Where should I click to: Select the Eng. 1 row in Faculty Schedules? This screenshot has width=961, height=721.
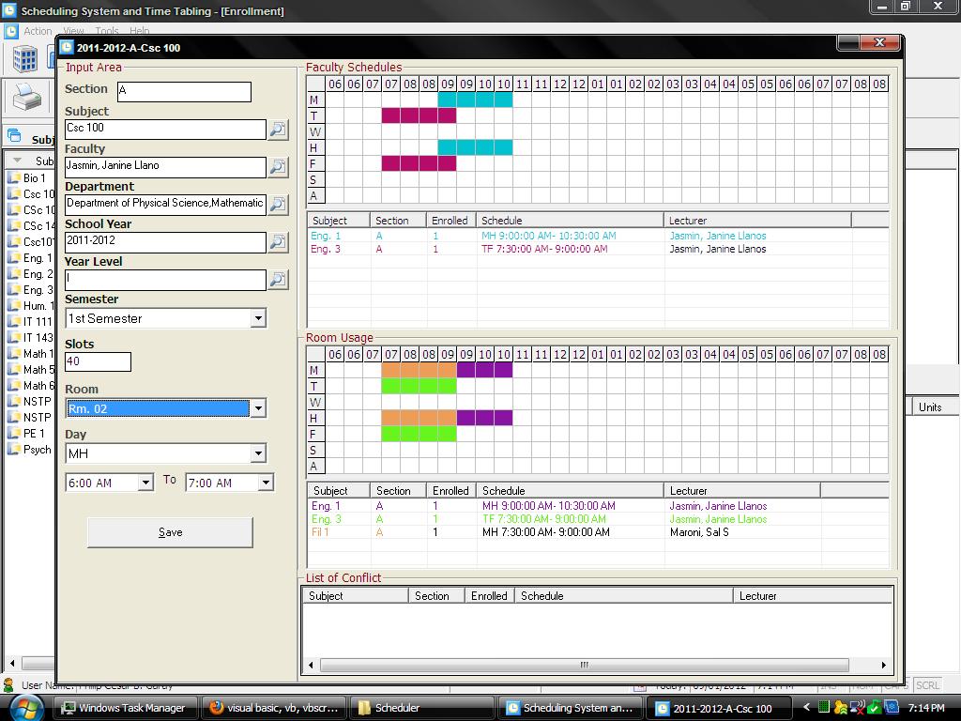point(488,236)
